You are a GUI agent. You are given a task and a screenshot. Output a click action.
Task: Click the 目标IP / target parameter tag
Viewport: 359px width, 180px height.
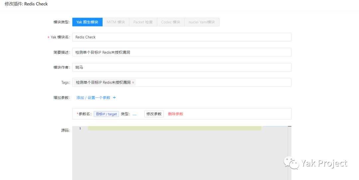point(106,114)
